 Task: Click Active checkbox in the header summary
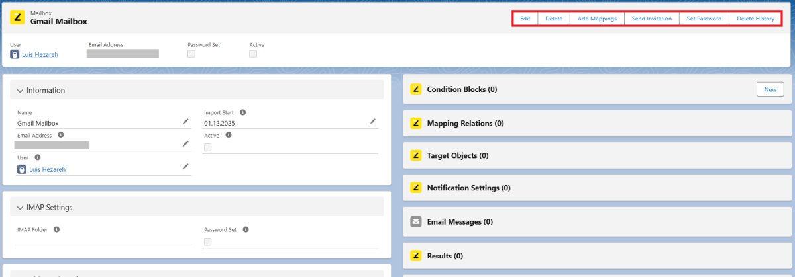coord(253,54)
